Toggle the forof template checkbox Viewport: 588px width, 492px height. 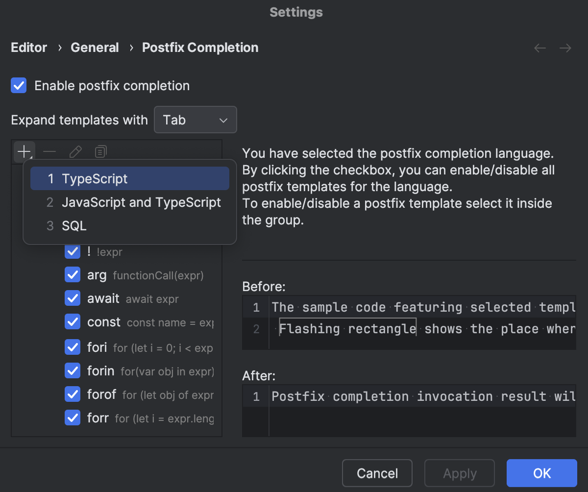(x=73, y=394)
